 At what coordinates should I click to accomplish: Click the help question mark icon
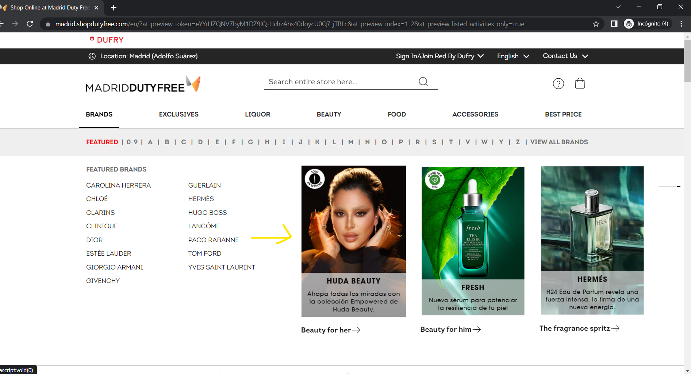[x=558, y=83]
